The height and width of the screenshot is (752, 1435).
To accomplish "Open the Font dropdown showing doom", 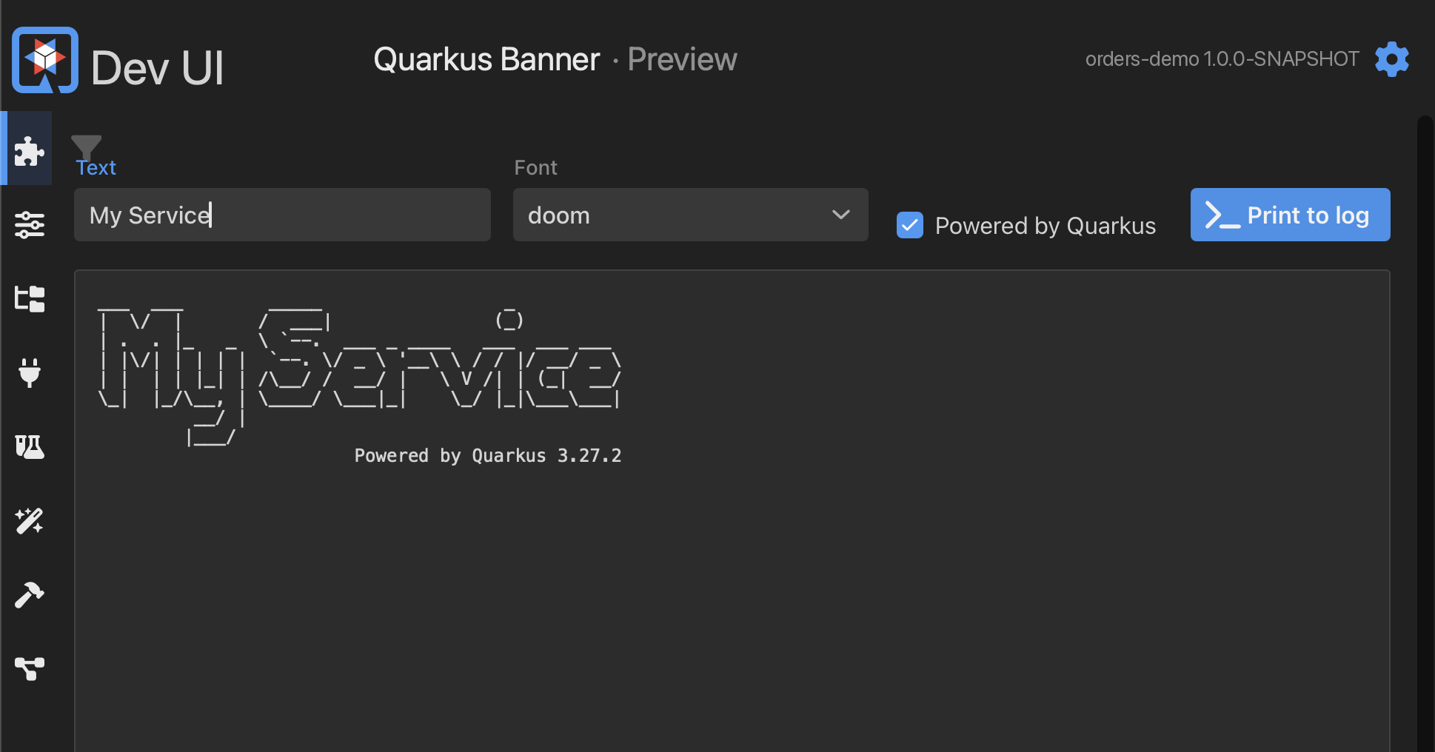I will point(690,215).
